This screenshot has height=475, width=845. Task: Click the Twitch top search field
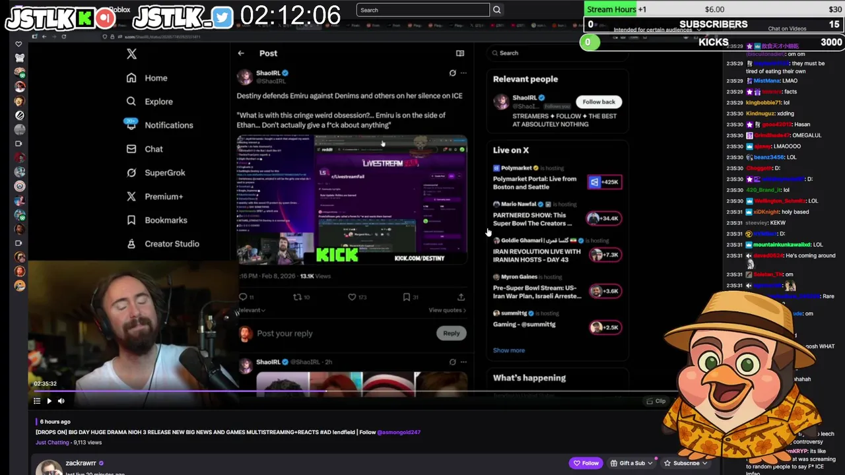pos(423,10)
